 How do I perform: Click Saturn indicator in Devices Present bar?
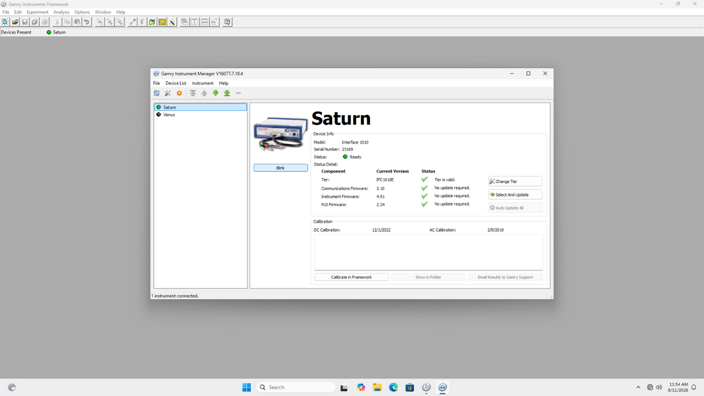[x=56, y=32]
